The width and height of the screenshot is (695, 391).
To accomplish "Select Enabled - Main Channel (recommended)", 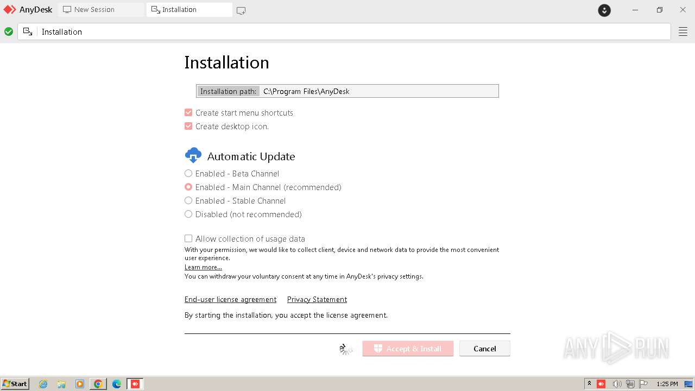I will click(x=188, y=187).
